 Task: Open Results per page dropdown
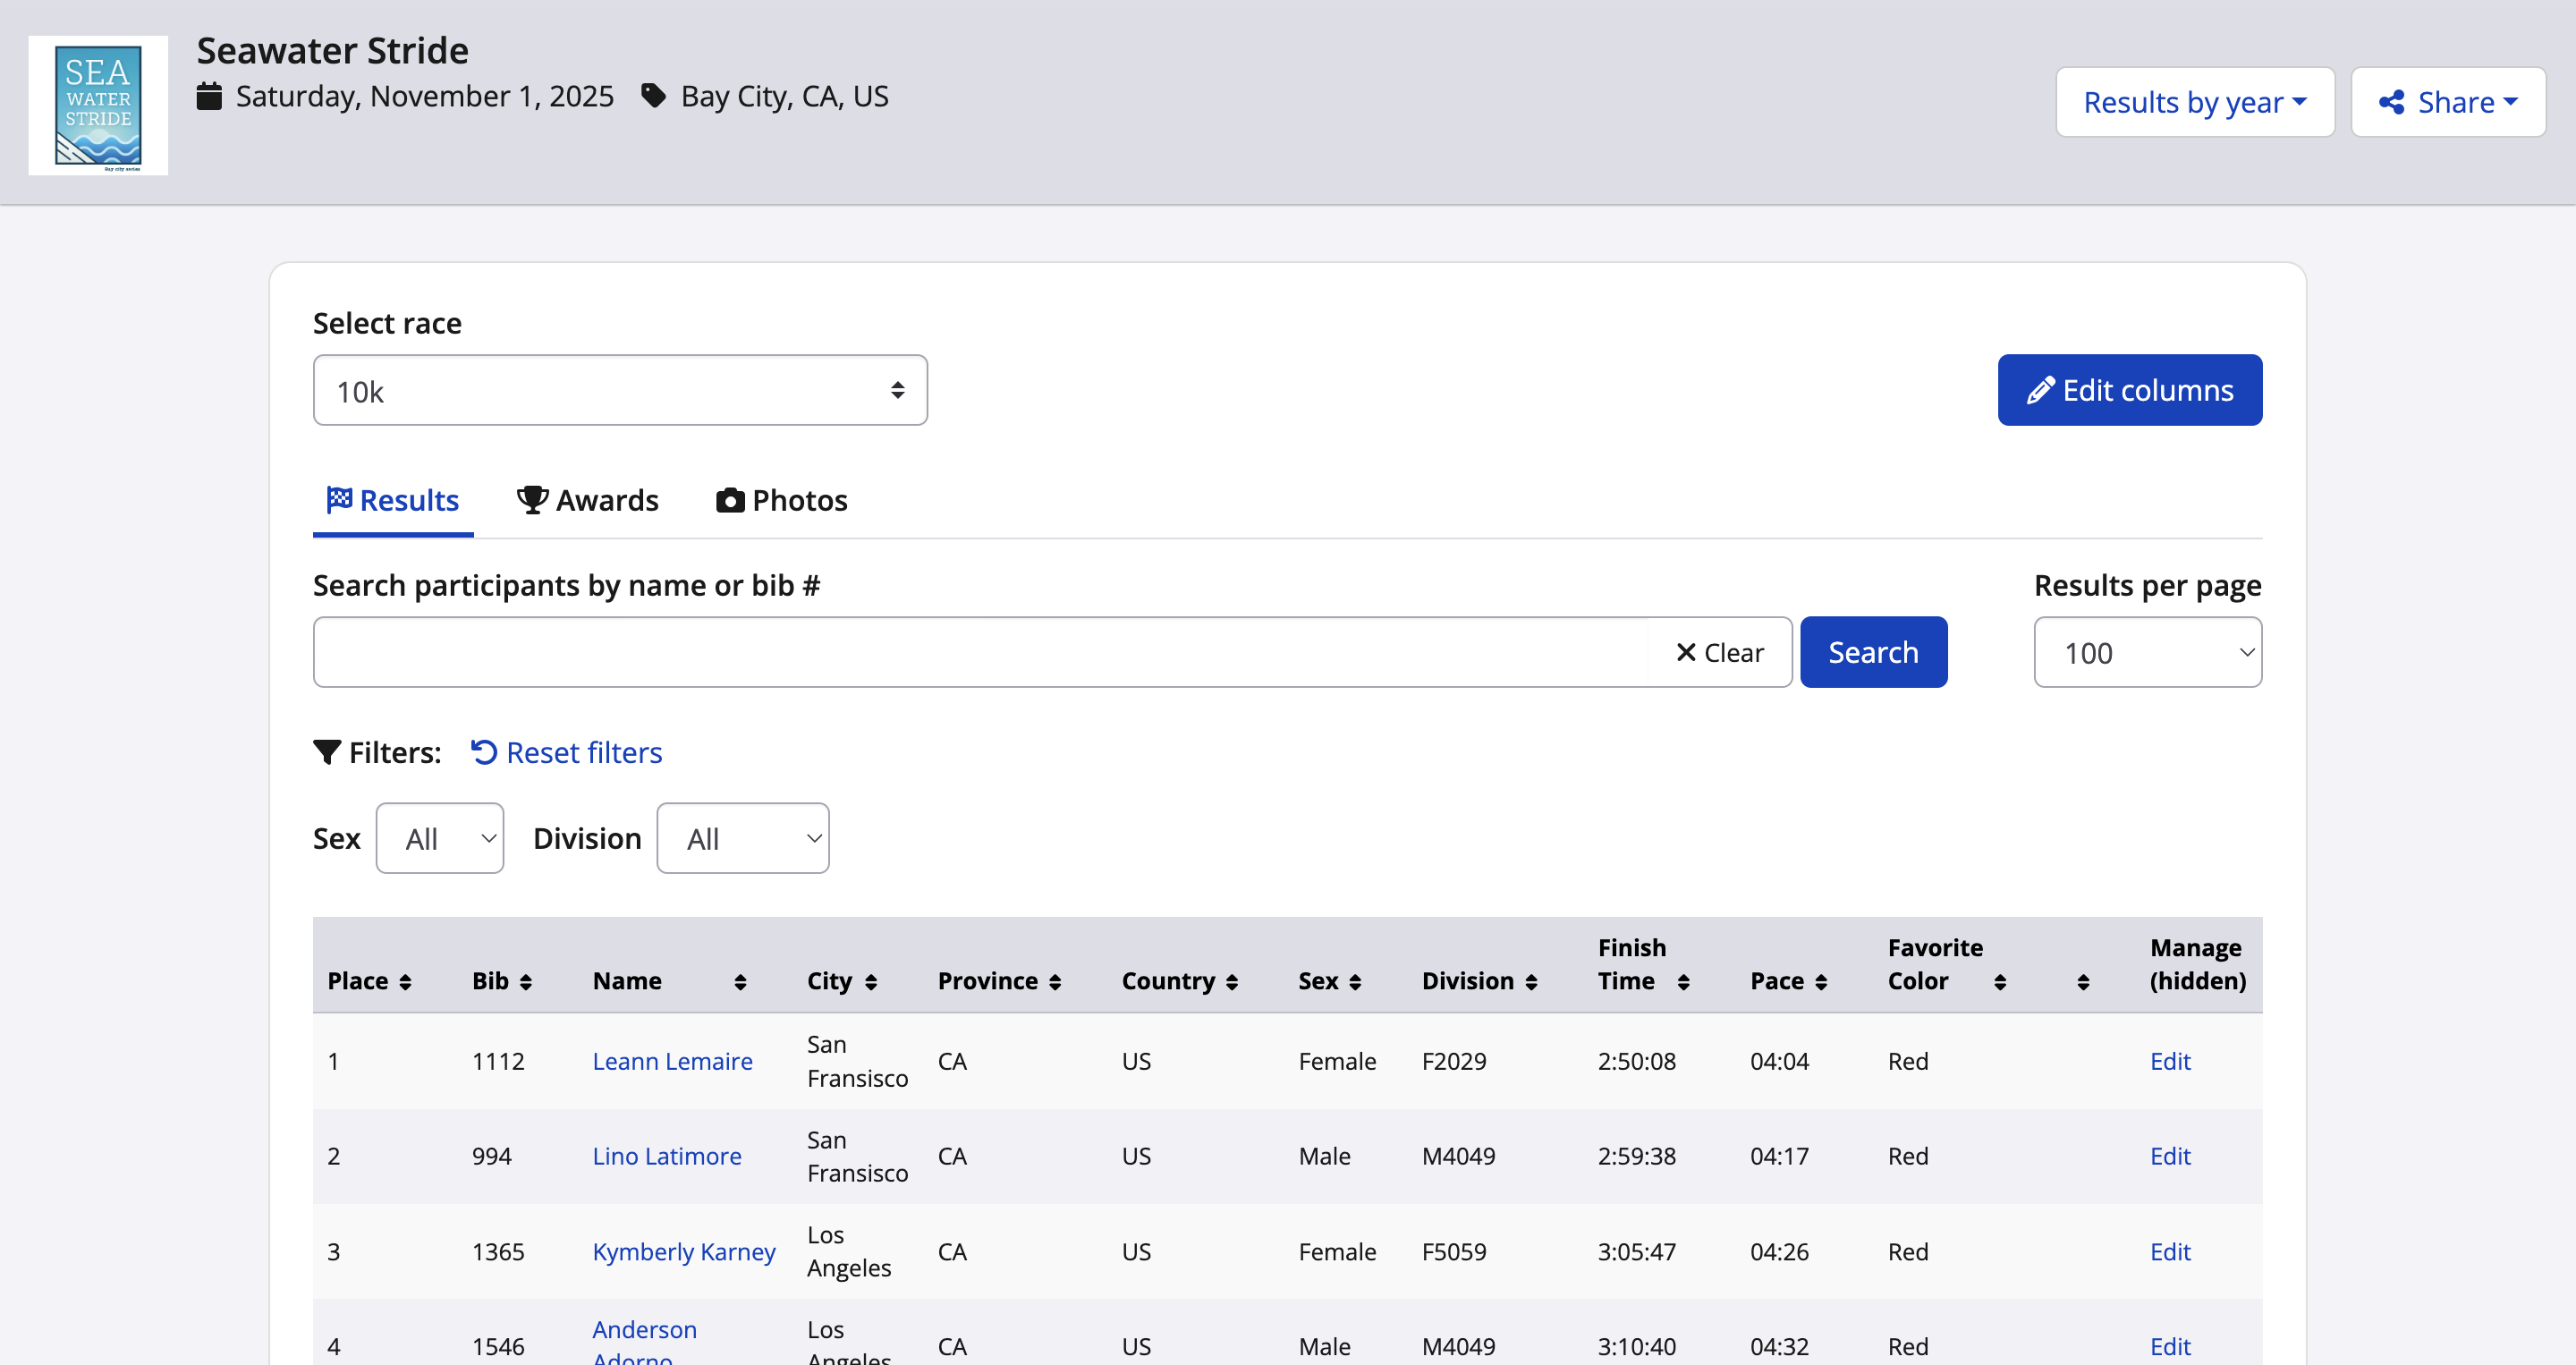[2146, 652]
